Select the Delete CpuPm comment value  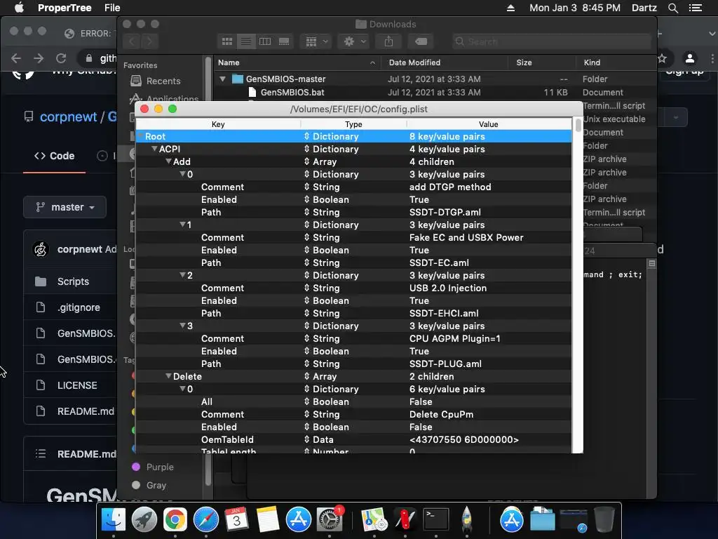click(442, 414)
